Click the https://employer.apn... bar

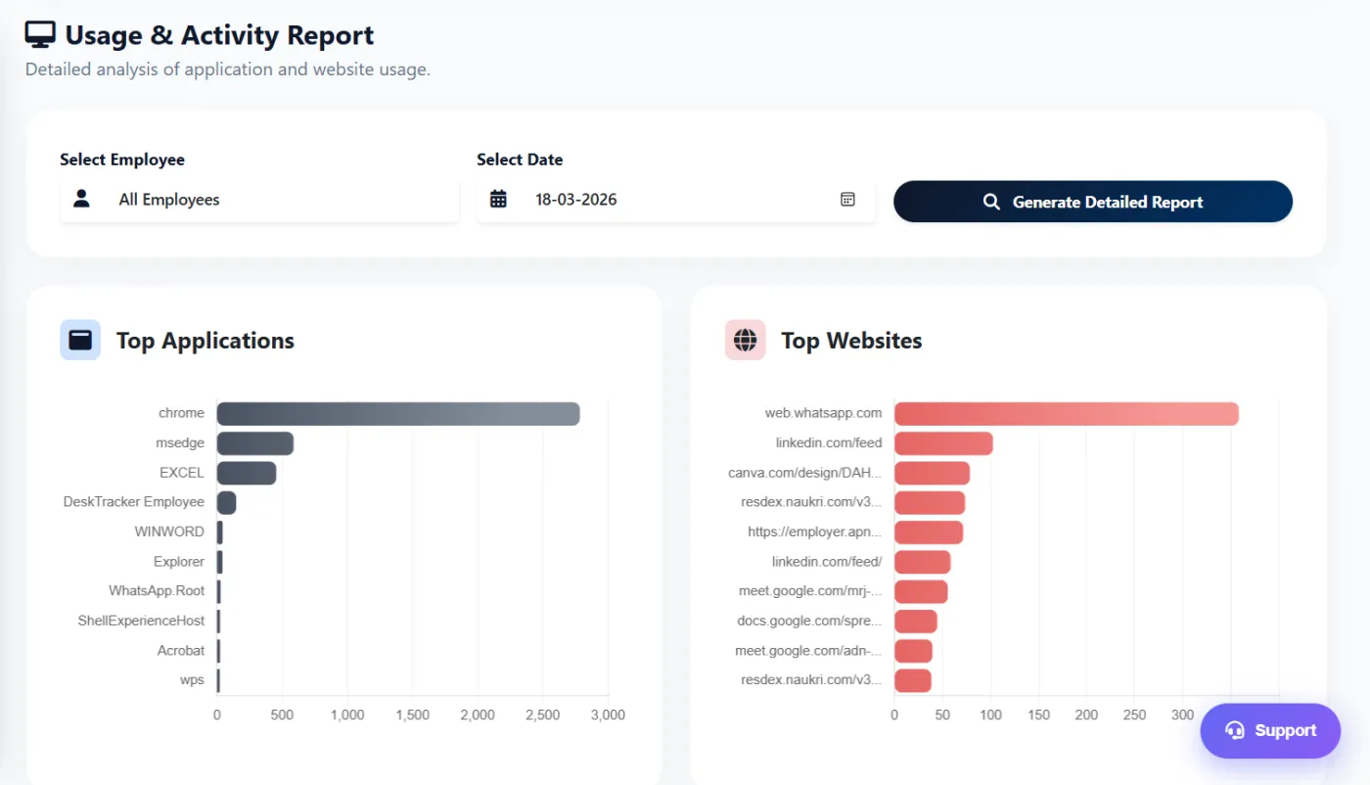[x=929, y=532]
